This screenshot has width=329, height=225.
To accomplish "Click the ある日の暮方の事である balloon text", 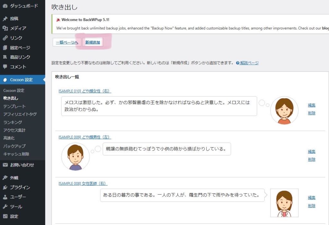I will (182, 195).
